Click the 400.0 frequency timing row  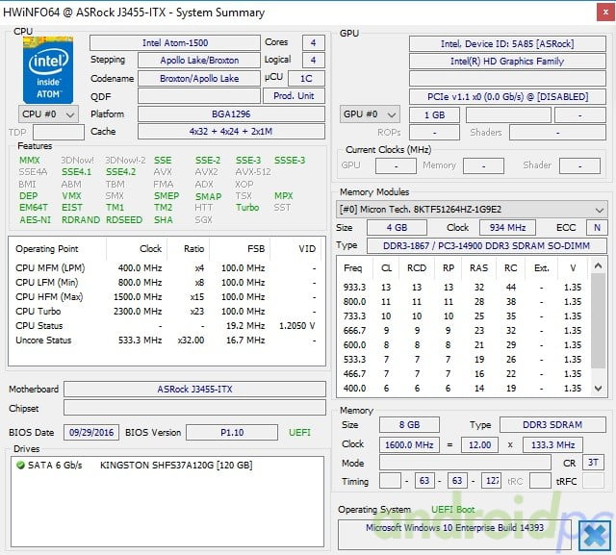point(464,389)
